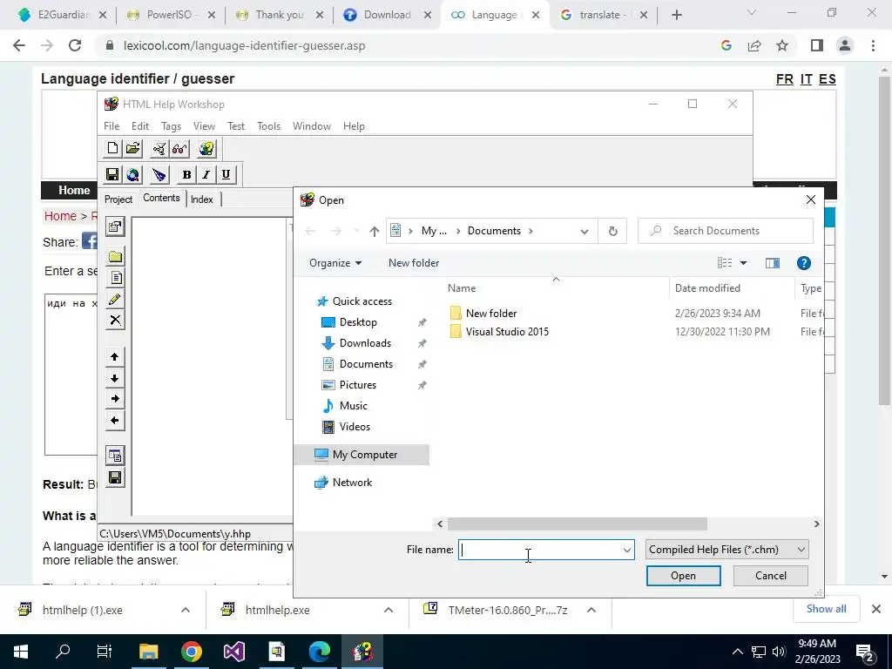Click the red glasses View compiled file icon

pos(179,149)
